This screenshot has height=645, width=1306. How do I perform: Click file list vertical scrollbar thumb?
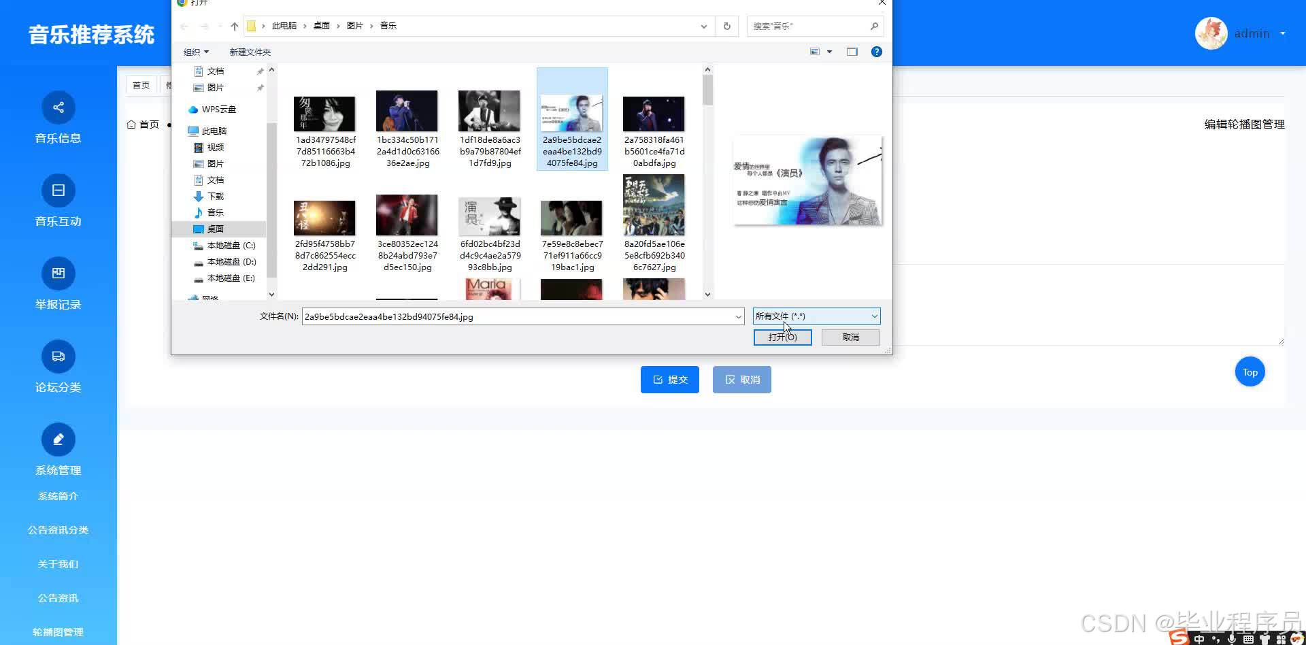point(707,90)
